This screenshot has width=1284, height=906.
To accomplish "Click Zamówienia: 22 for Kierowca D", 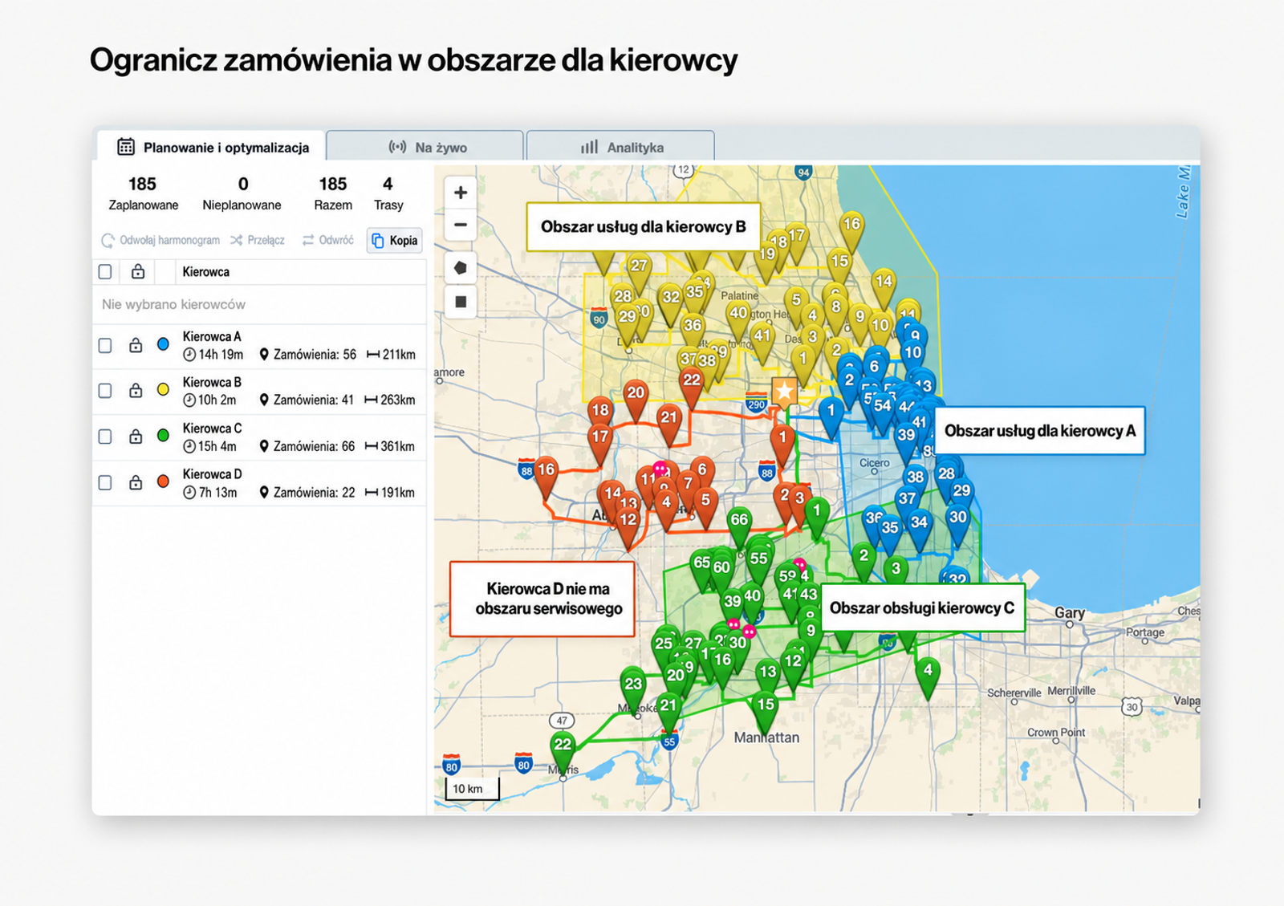I will (x=307, y=493).
